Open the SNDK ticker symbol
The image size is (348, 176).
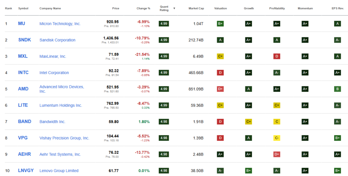click(x=25, y=40)
